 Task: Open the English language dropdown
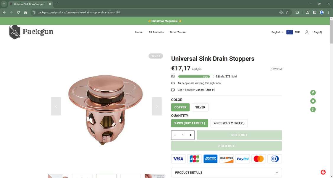(277, 32)
